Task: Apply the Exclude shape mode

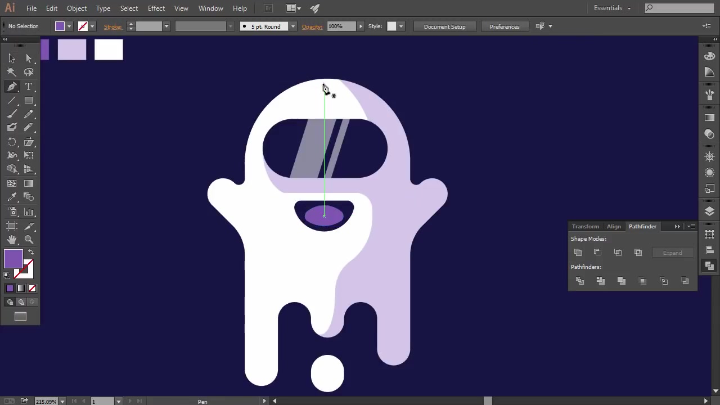Action: tap(638, 253)
